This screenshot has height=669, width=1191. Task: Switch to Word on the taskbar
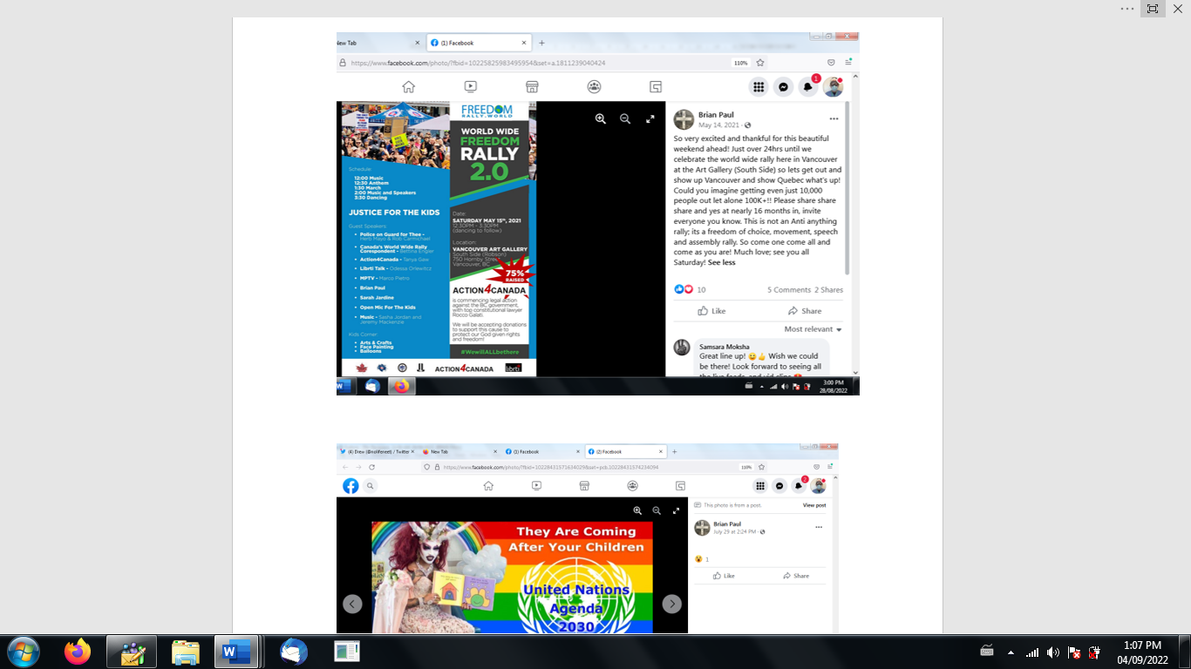coord(235,652)
